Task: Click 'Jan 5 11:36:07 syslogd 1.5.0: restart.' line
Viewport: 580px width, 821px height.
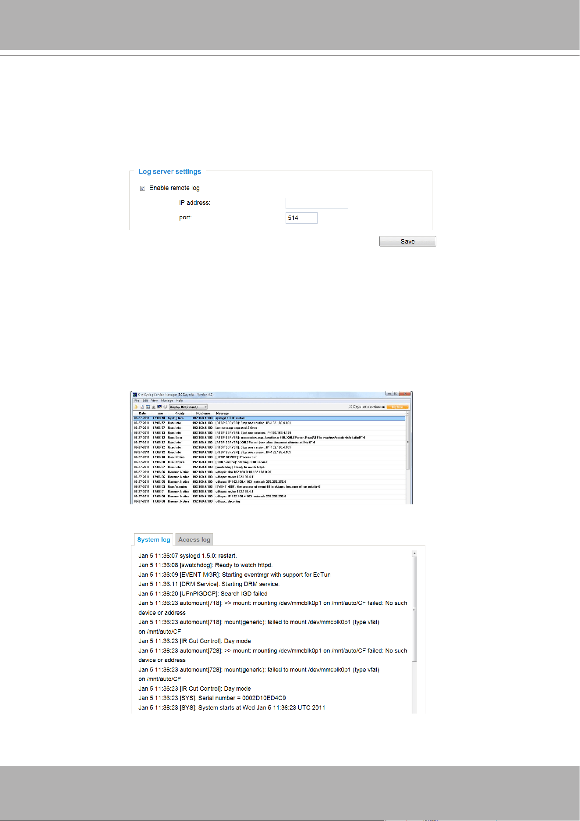Action: (x=187, y=556)
